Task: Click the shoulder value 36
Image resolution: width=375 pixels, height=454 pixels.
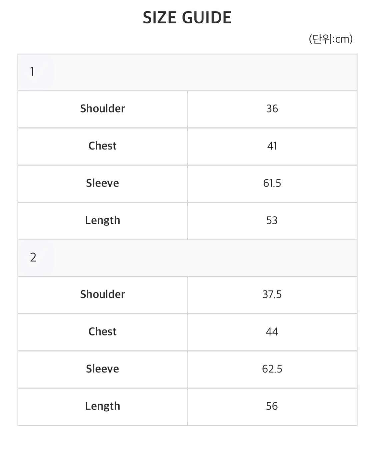Action: [272, 109]
